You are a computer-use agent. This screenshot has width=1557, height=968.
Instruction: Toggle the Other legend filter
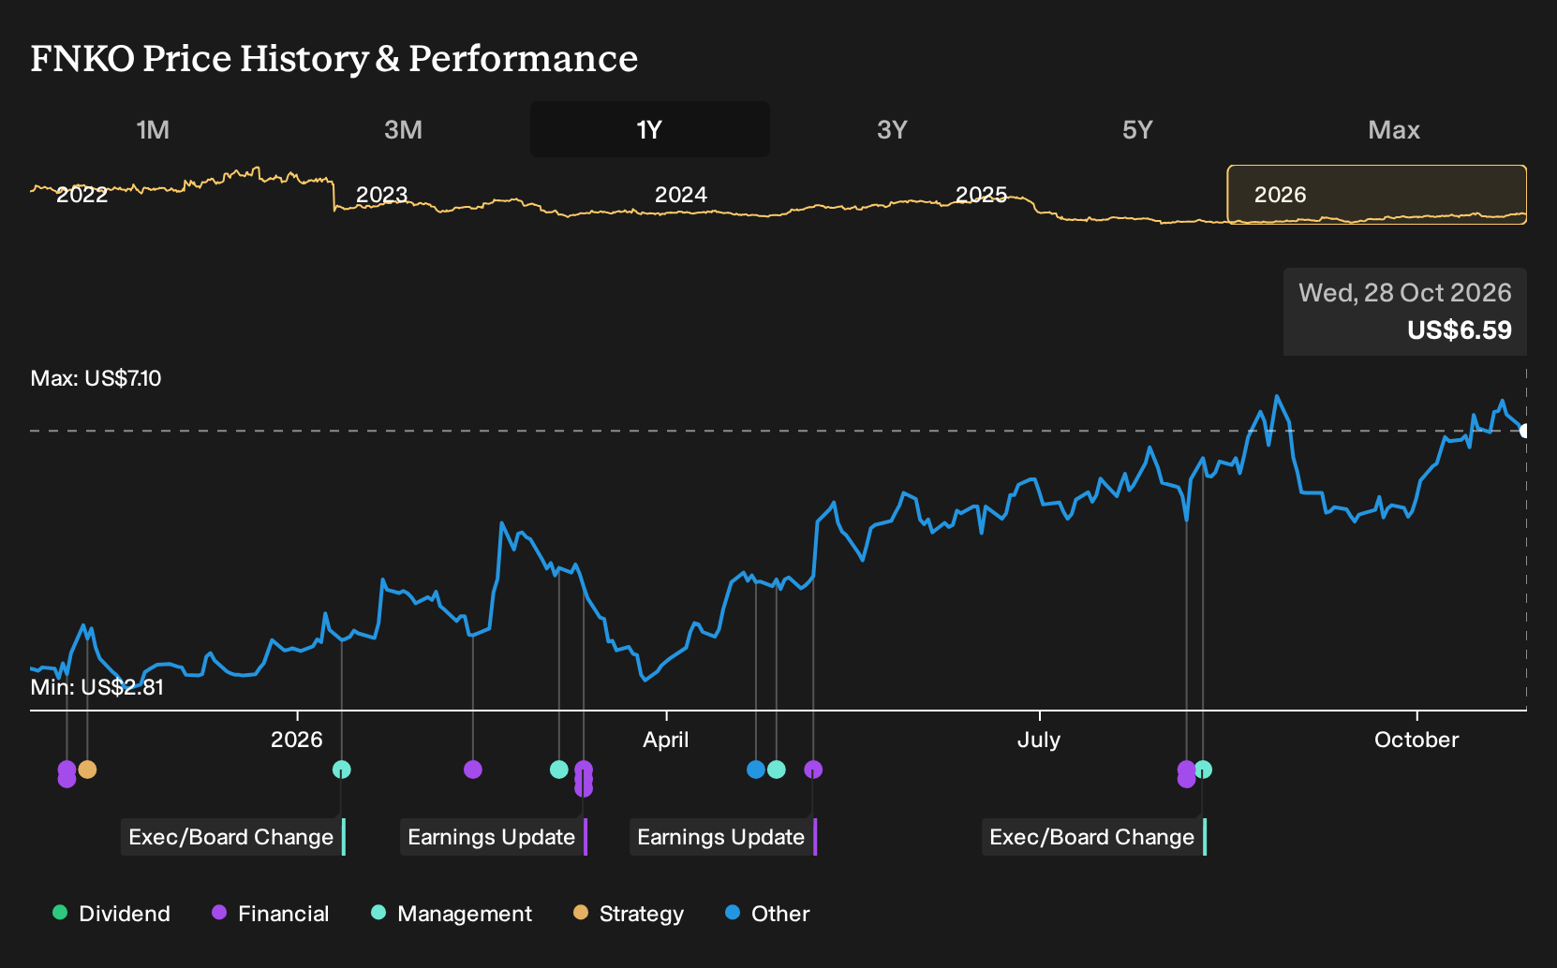[x=767, y=914]
